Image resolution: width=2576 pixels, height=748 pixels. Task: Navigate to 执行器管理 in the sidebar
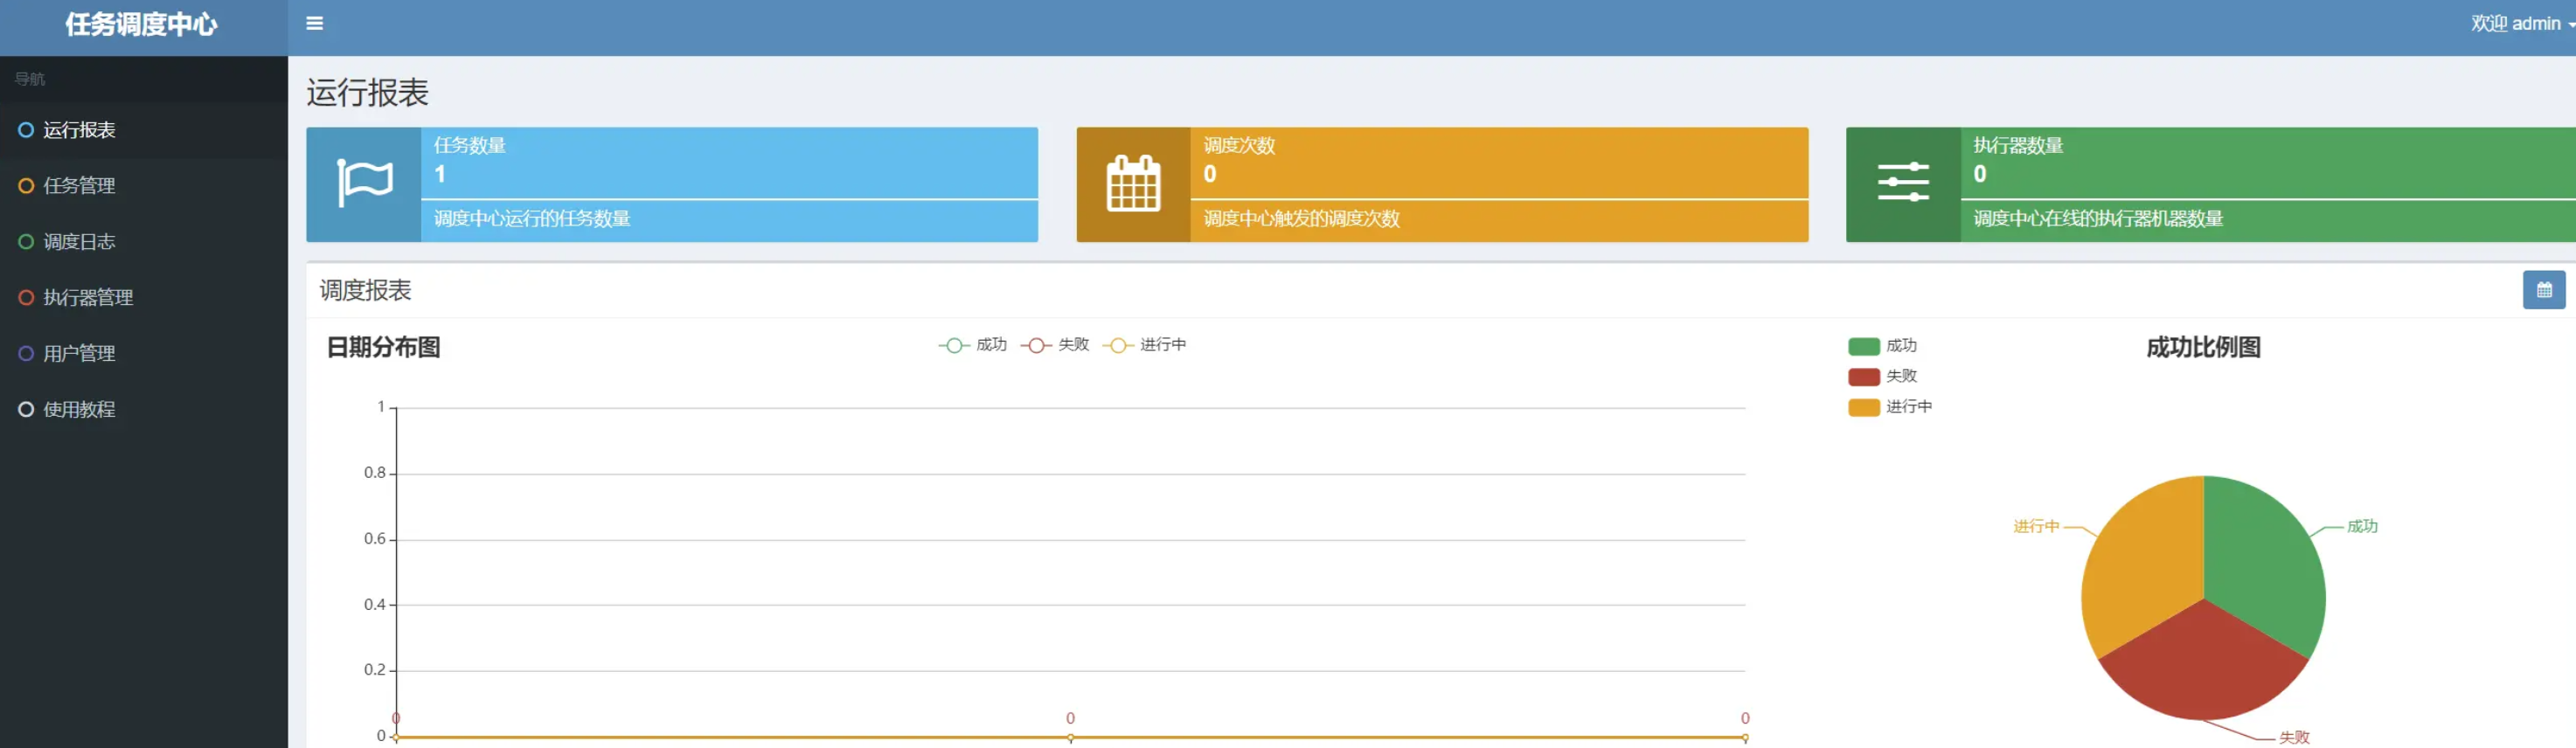point(144,298)
